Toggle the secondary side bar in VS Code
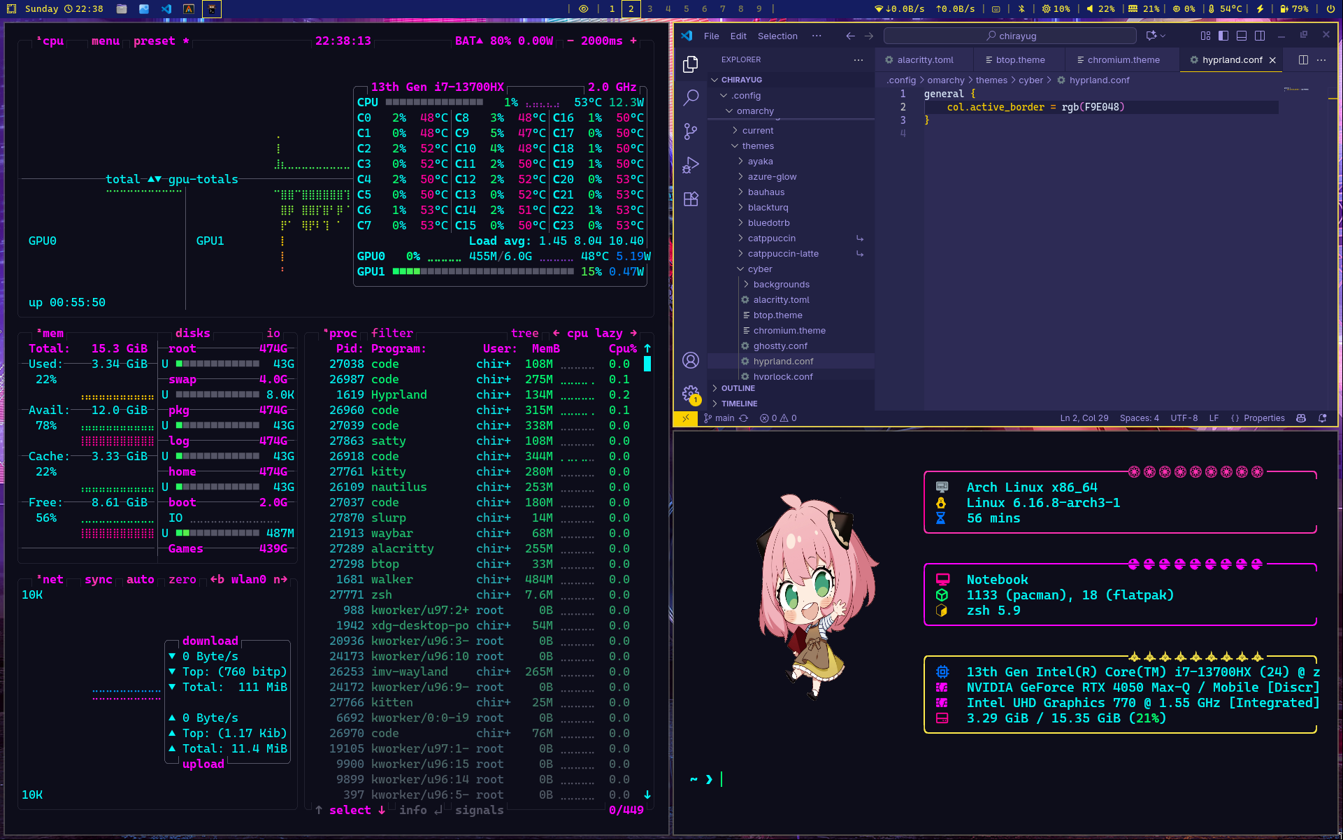1343x840 pixels. click(x=1260, y=36)
